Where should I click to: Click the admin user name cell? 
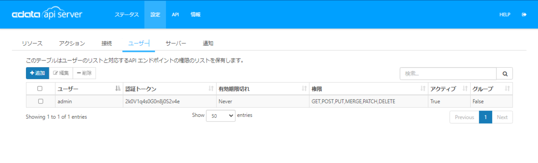coord(88,101)
